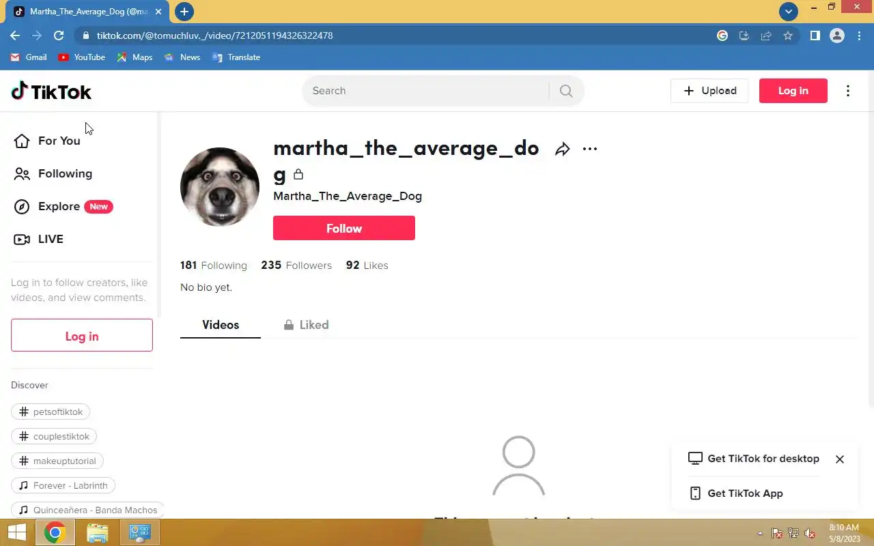Click the TikTok logo
The width and height of the screenshot is (874, 546).
click(x=51, y=91)
